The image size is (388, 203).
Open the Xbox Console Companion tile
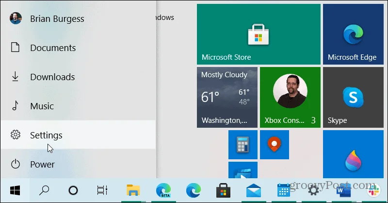pyautogui.click(x=290, y=98)
